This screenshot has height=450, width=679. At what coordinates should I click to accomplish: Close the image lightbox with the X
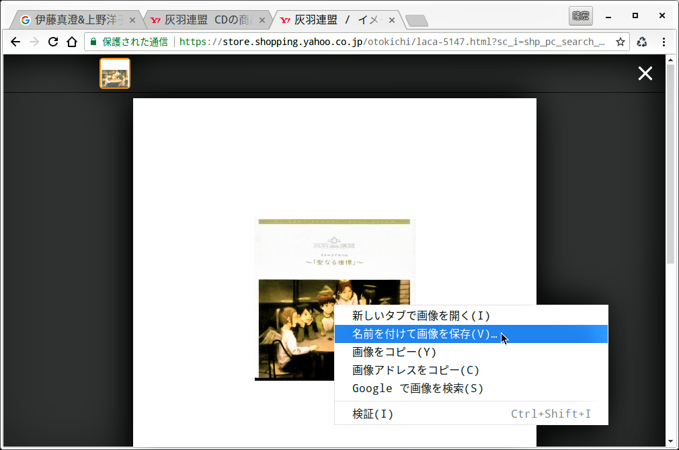point(645,73)
